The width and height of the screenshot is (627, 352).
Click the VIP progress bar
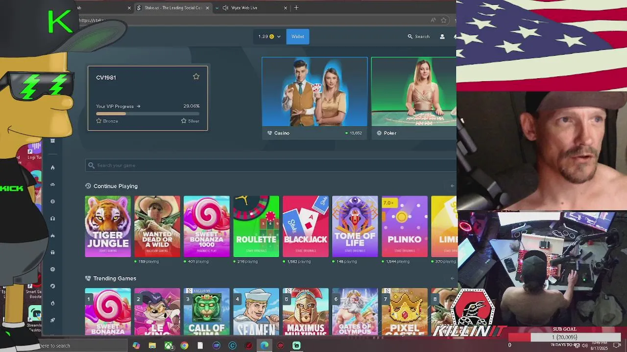tap(147, 113)
